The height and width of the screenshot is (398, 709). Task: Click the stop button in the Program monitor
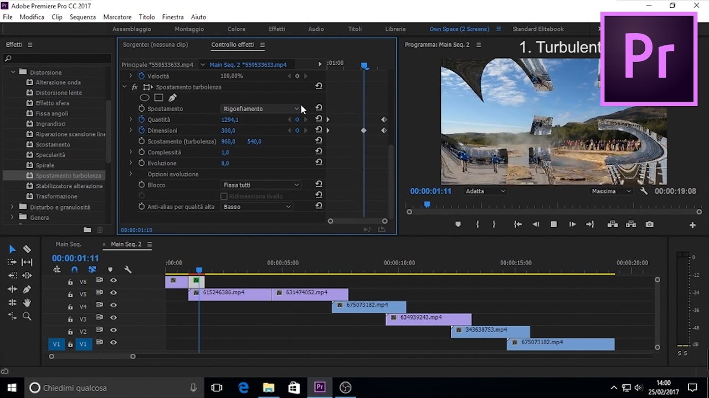[x=553, y=224]
